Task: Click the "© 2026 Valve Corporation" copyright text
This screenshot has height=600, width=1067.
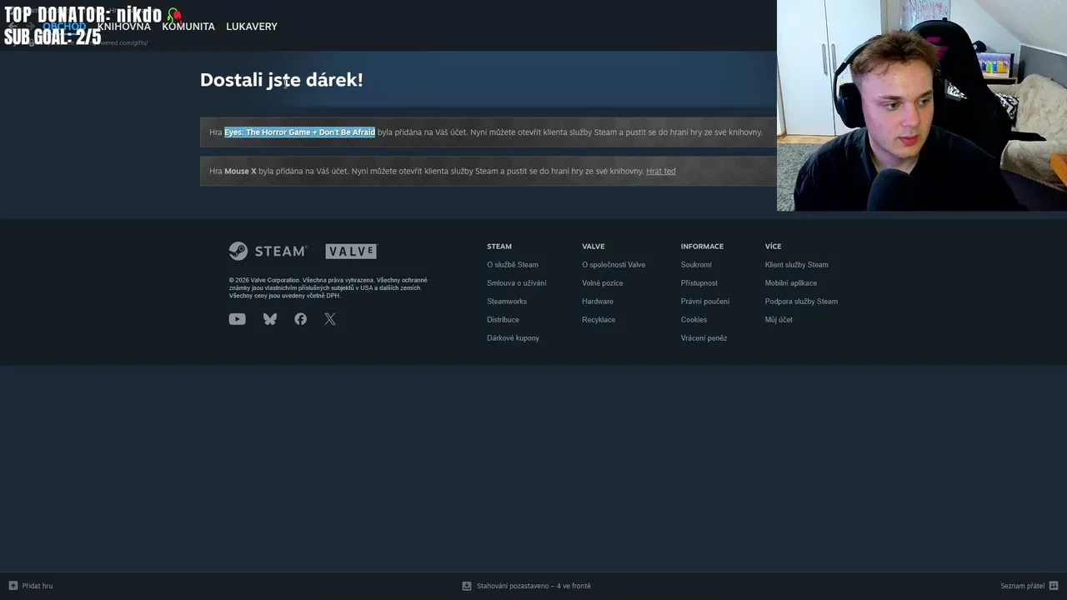Action: (264, 280)
